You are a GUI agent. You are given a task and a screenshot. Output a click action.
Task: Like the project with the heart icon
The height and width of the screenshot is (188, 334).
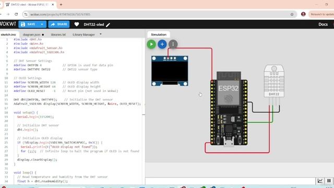point(77,25)
